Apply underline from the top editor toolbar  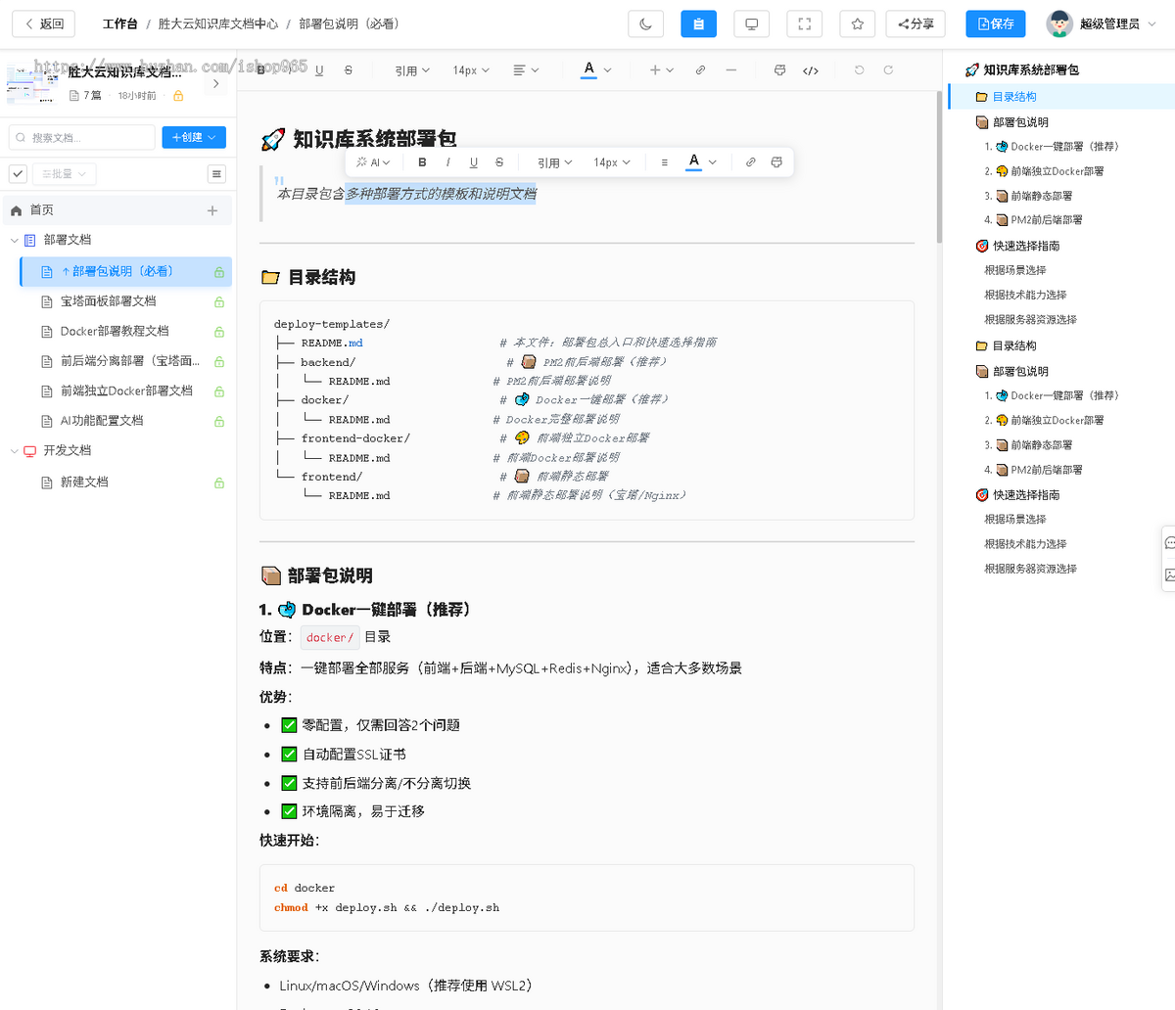[x=319, y=70]
